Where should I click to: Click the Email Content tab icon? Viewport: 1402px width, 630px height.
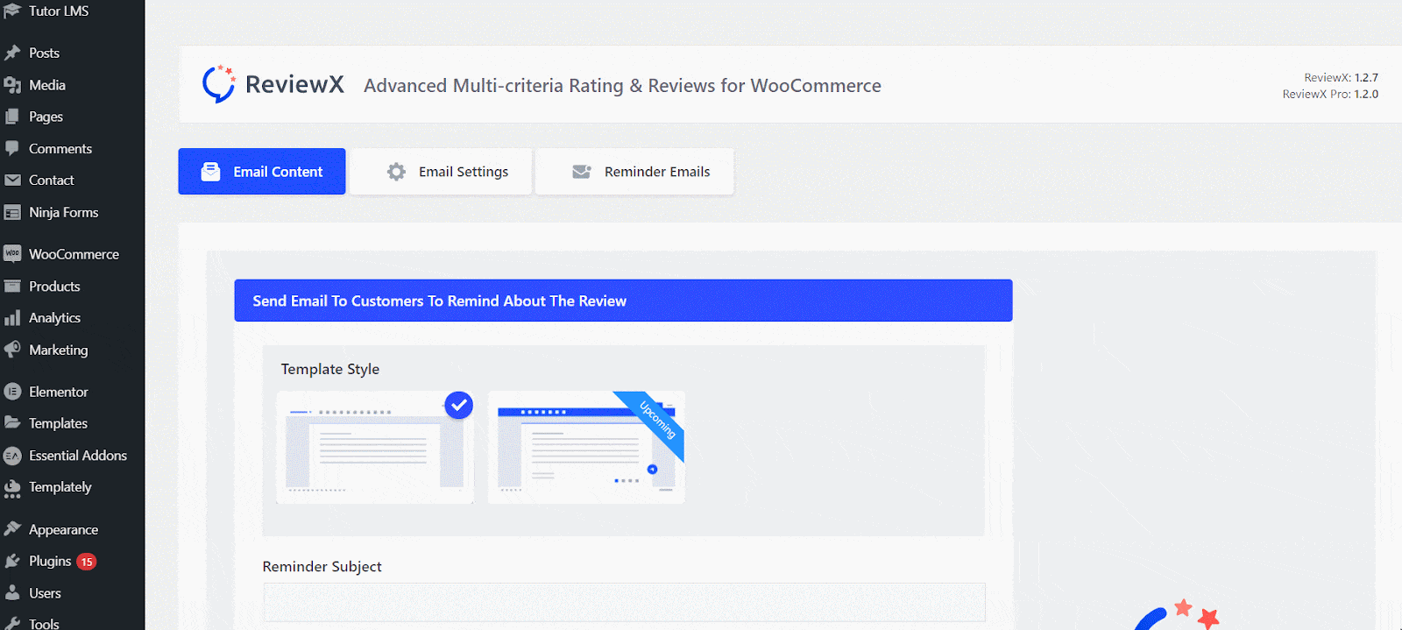(x=210, y=172)
